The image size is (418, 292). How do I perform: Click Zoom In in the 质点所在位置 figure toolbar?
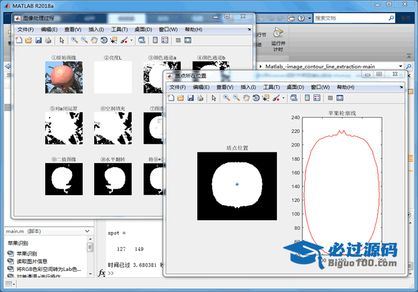pyautogui.click(x=226, y=98)
